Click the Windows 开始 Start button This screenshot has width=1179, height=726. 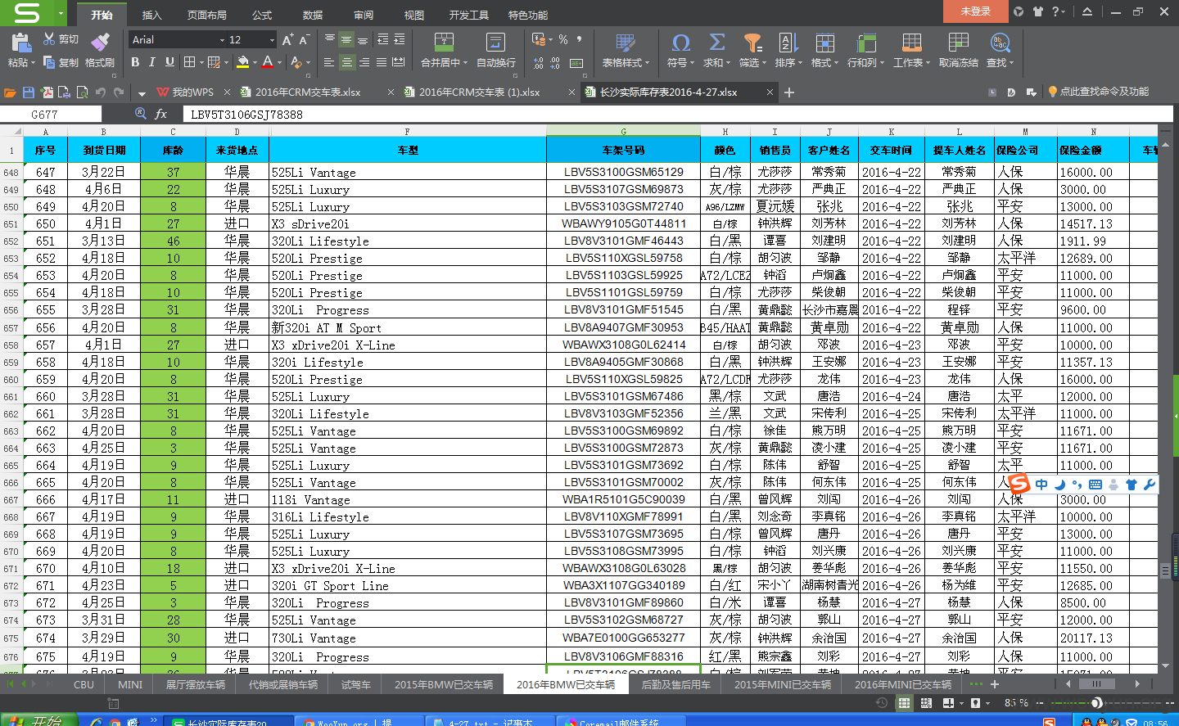point(39,719)
